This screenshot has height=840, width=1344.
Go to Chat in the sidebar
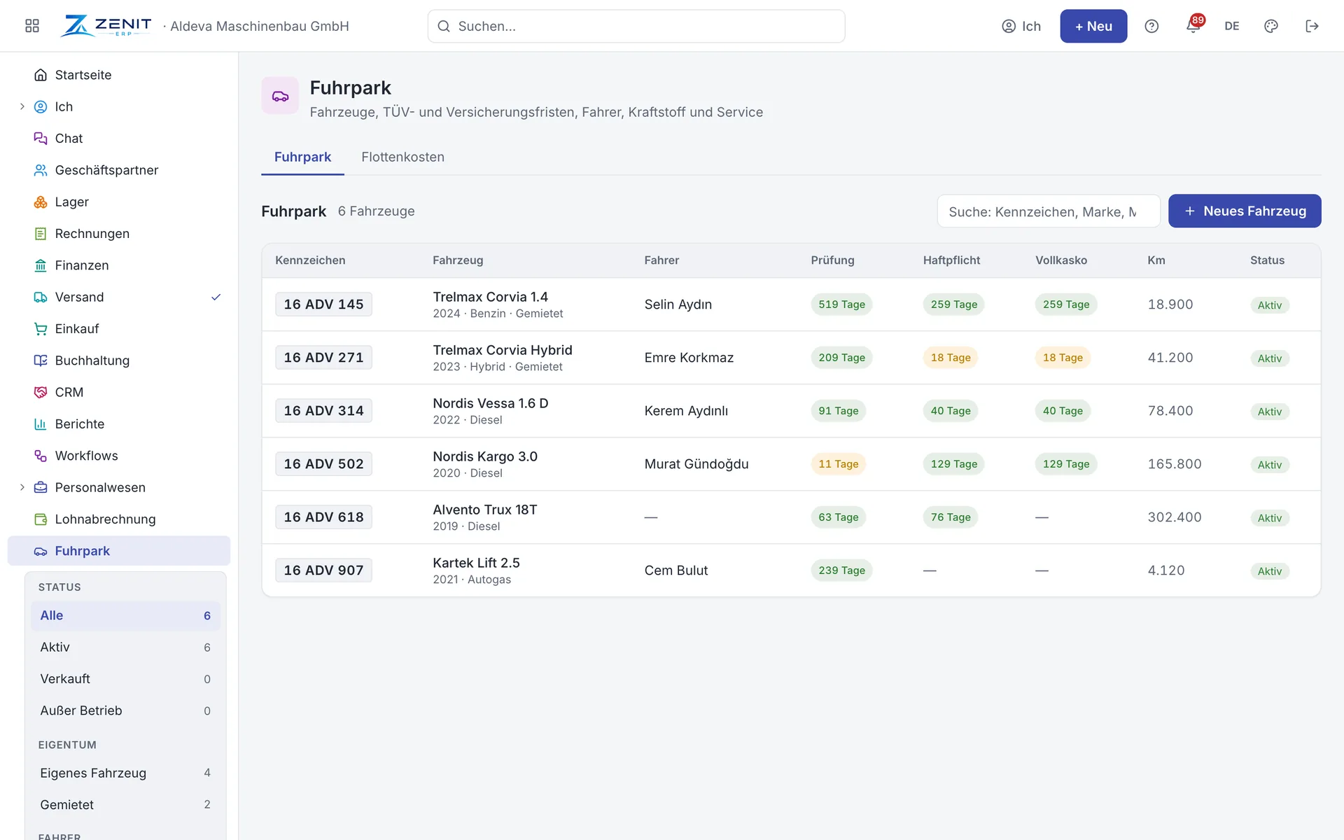click(x=119, y=139)
